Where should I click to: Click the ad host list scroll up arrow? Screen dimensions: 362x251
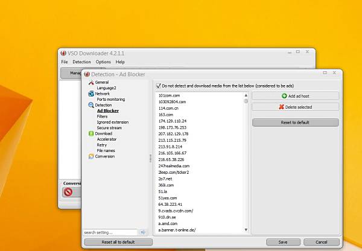(246, 95)
